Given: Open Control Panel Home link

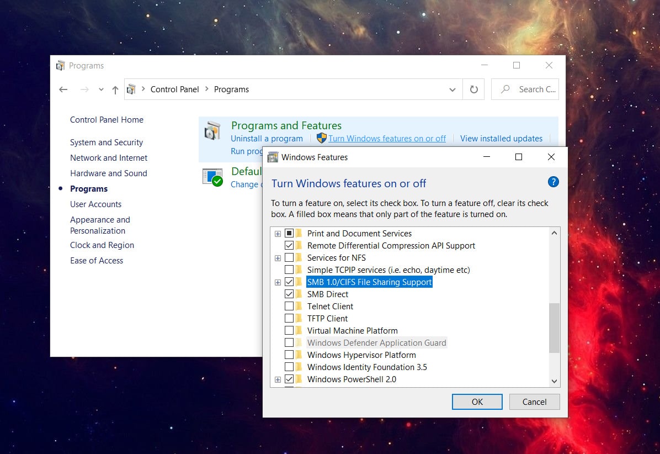Looking at the screenshot, I should pos(107,120).
